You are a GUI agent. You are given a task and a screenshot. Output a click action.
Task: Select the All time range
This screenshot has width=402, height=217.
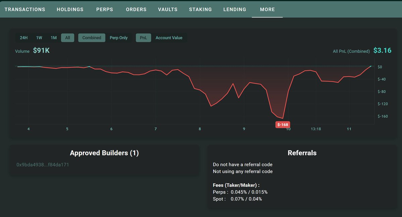tap(67, 38)
